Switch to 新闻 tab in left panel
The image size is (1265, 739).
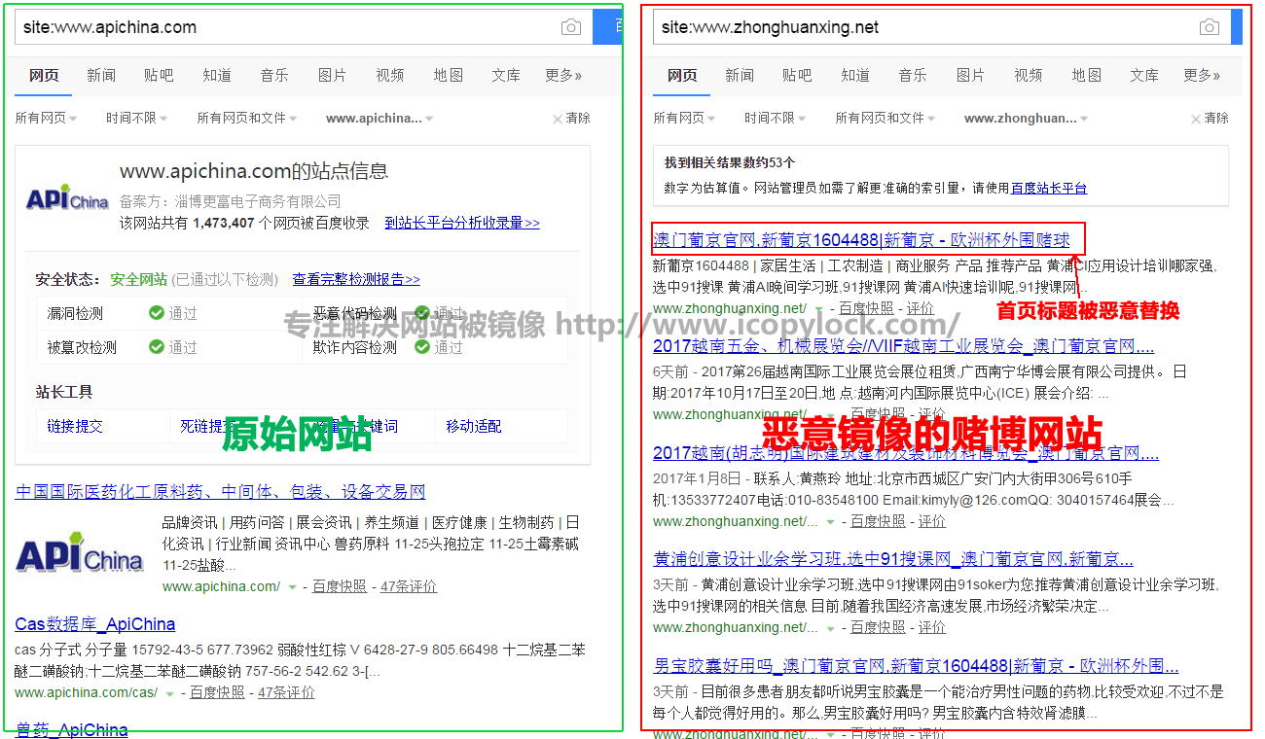[101, 75]
